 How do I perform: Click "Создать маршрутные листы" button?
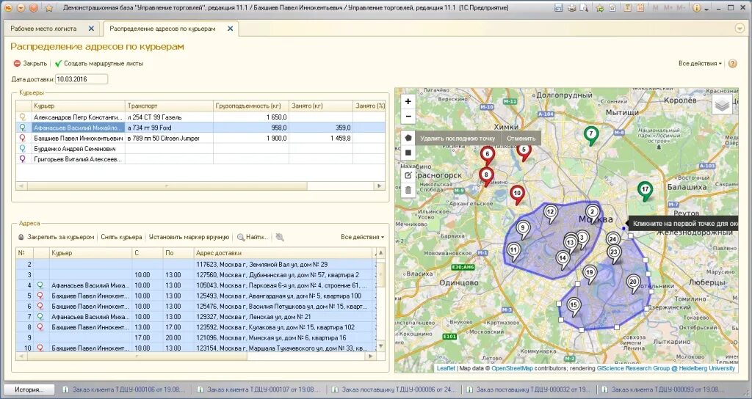tap(99, 64)
